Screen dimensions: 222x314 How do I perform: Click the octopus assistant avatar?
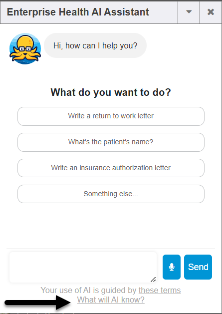click(x=25, y=48)
